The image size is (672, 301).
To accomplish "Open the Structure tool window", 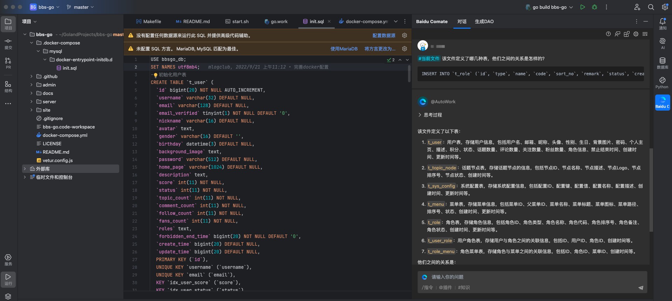I will pyautogui.click(x=8, y=87).
